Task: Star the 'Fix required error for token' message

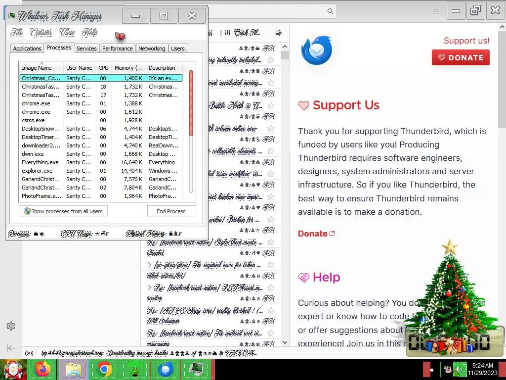Action: click(x=271, y=265)
